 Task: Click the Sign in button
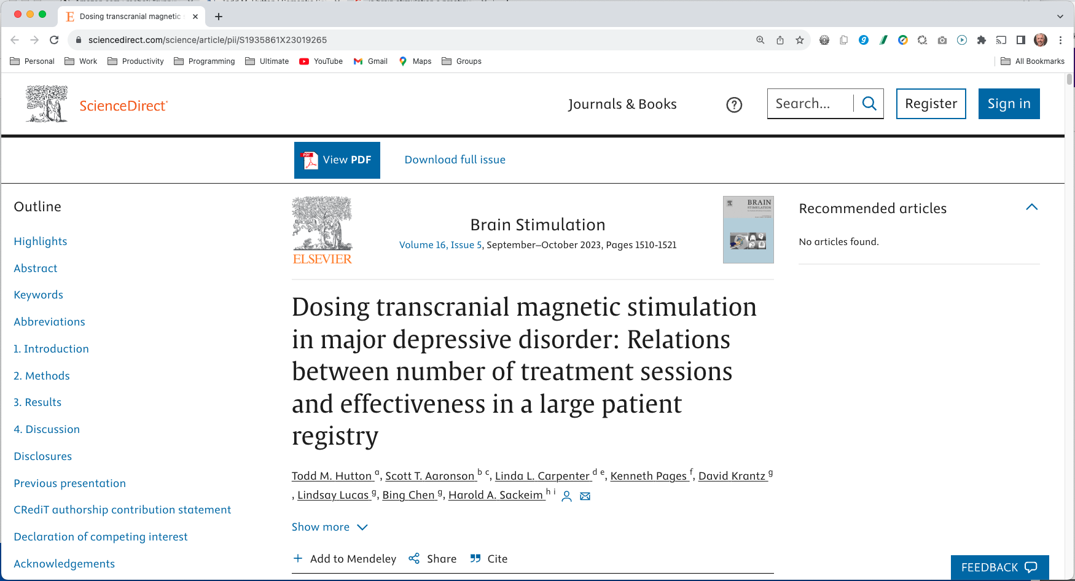click(x=1009, y=103)
